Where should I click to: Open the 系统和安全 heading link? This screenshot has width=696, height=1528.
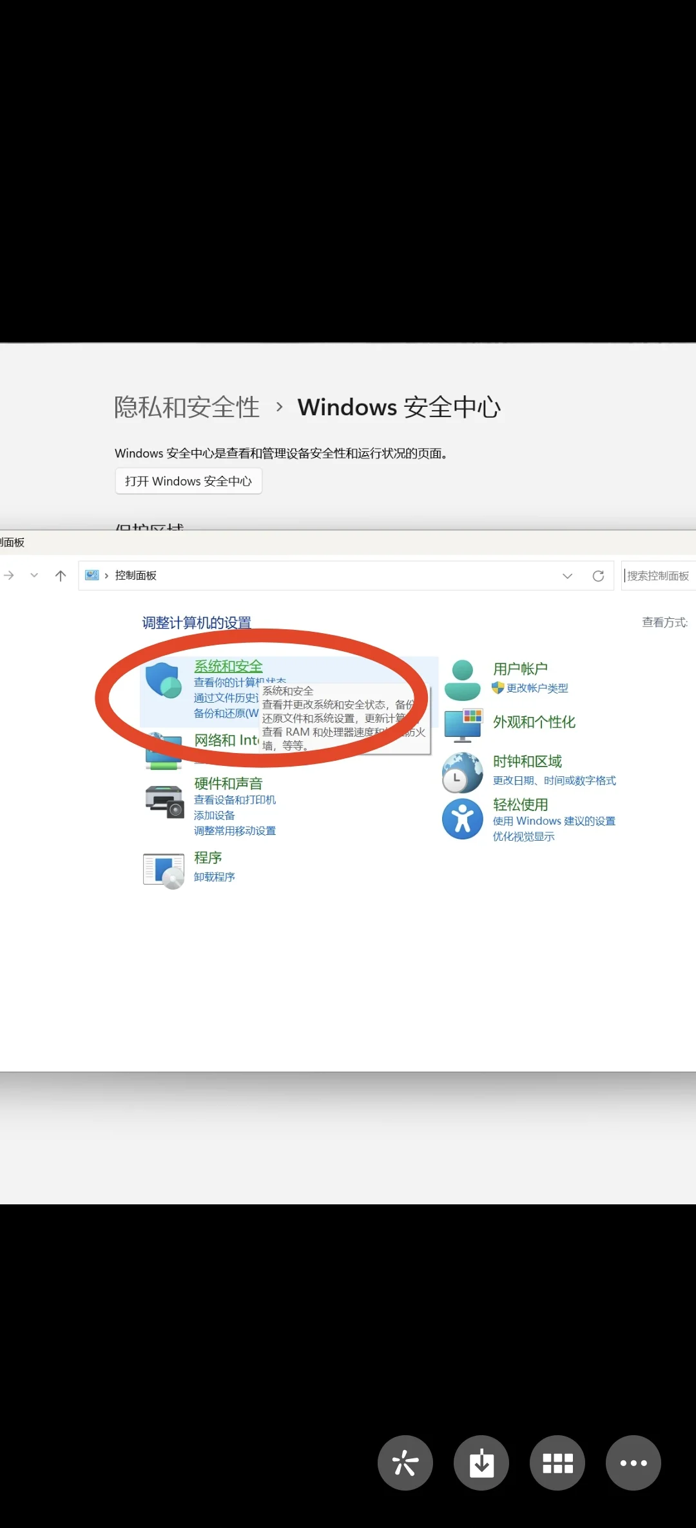[x=228, y=666]
